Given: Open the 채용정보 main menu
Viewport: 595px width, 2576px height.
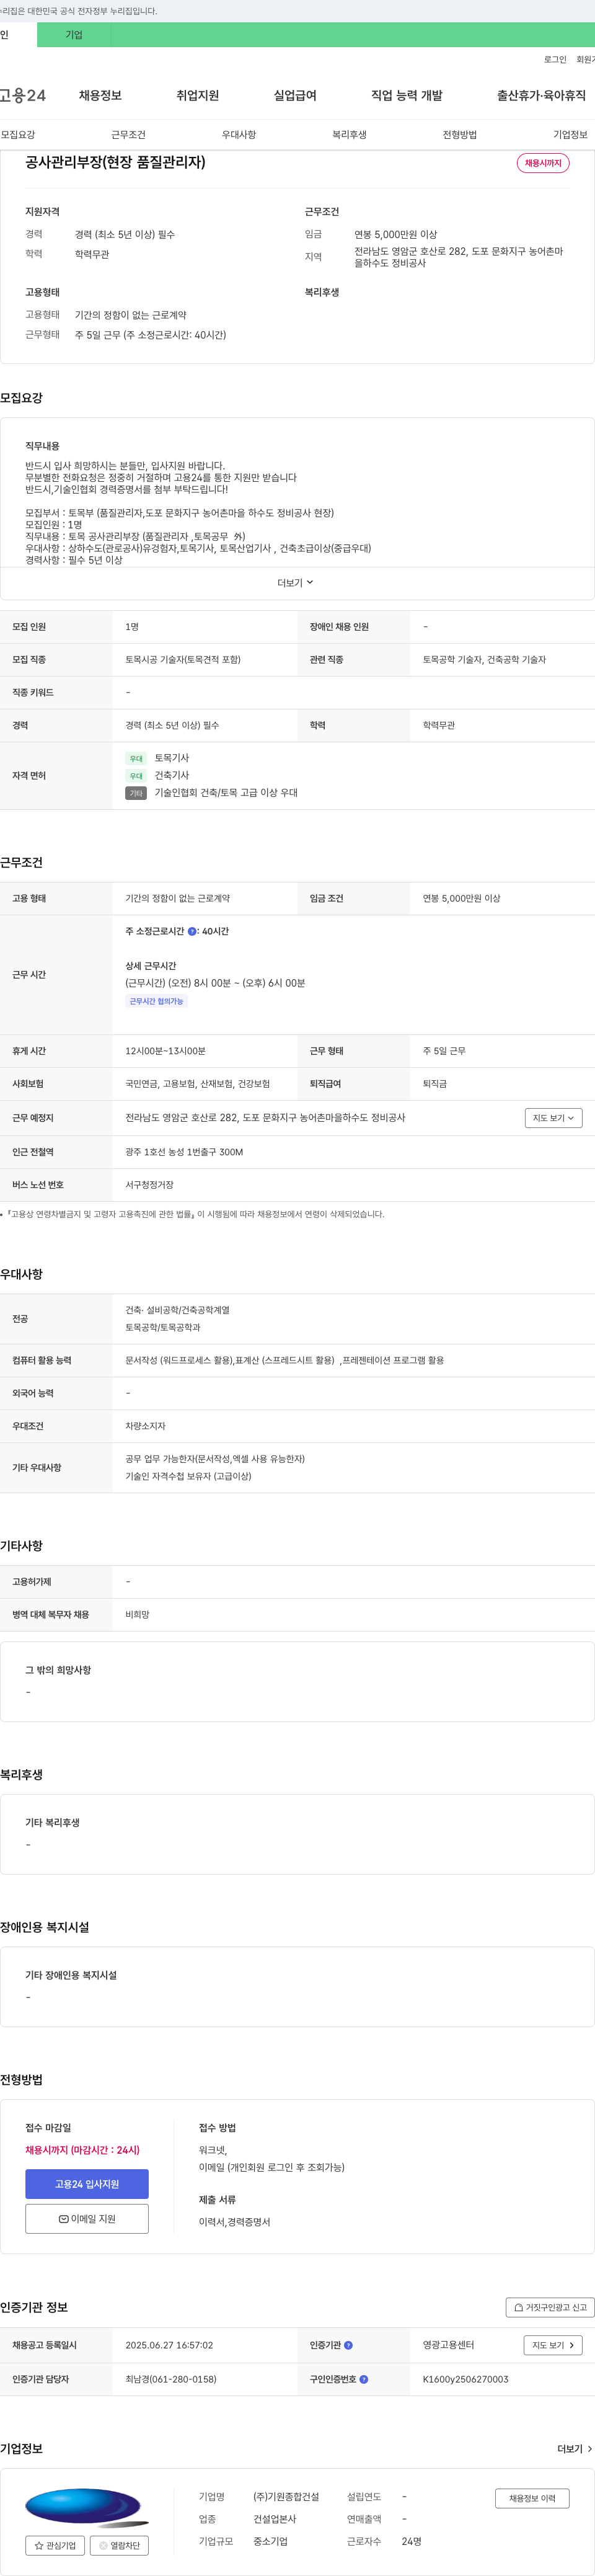Looking at the screenshot, I should [x=100, y=96].
